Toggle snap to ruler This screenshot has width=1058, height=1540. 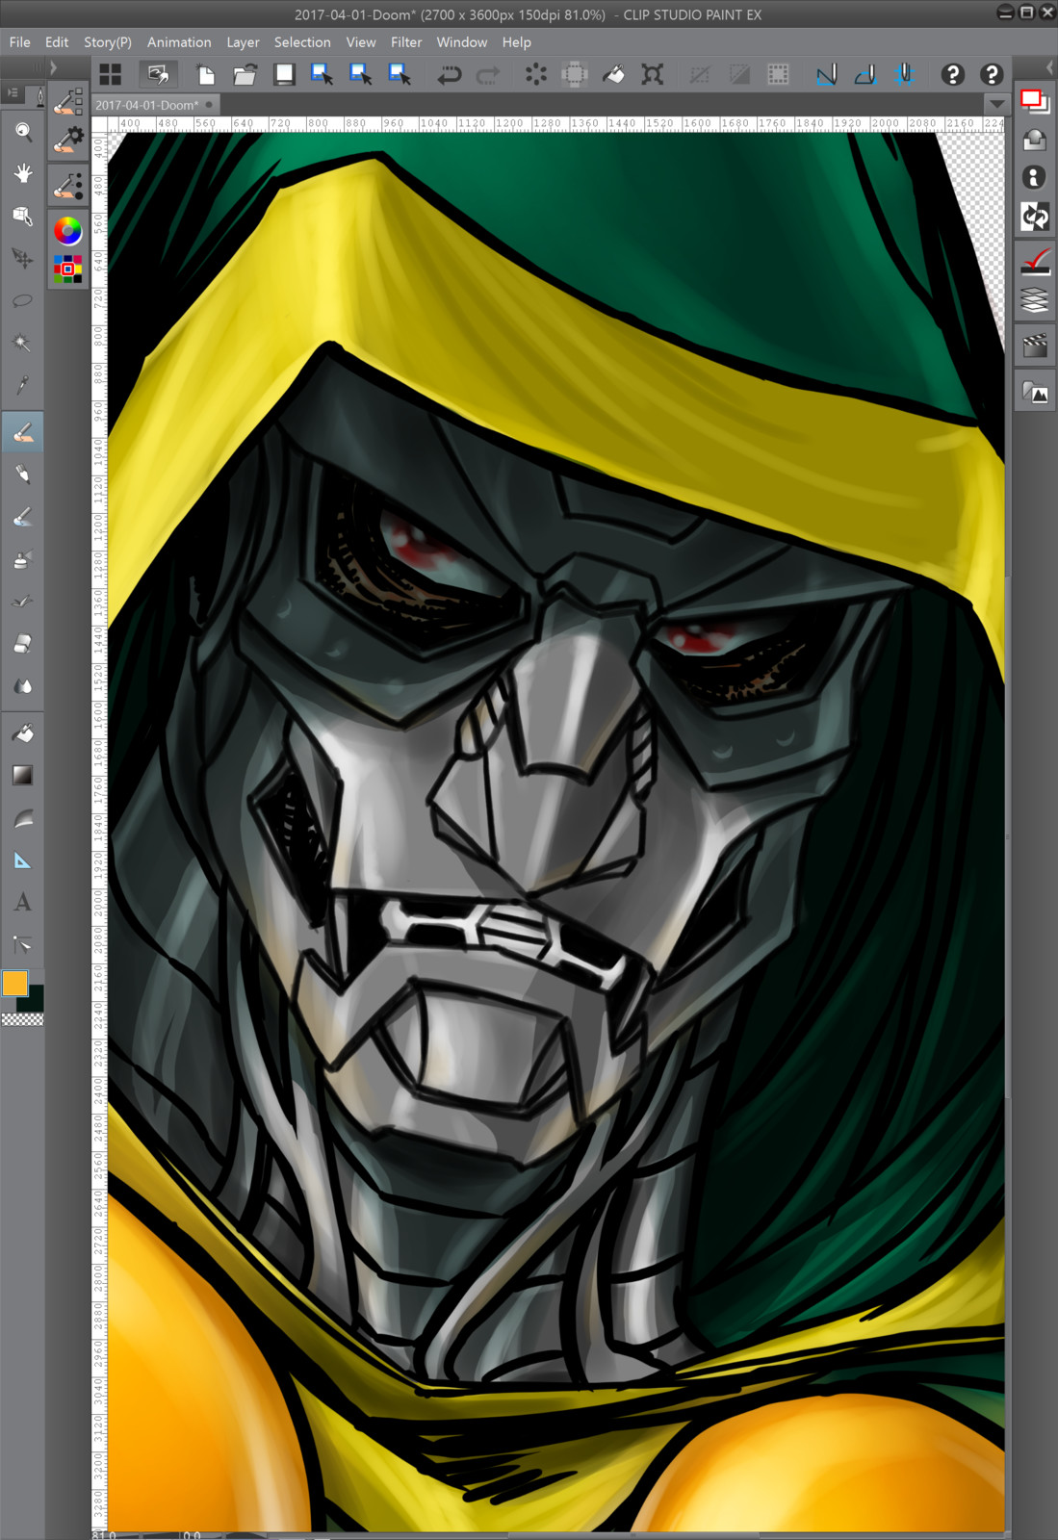pyautogui.click(x=826, y=74)
